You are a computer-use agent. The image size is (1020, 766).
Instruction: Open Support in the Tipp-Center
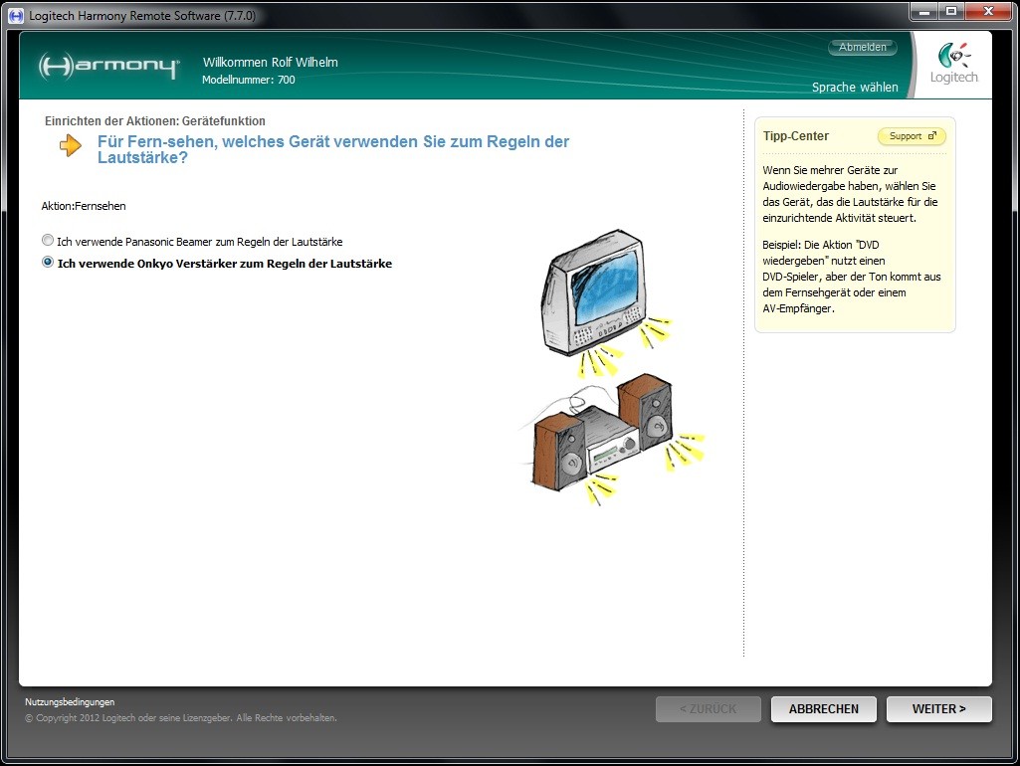click(912, 136)
